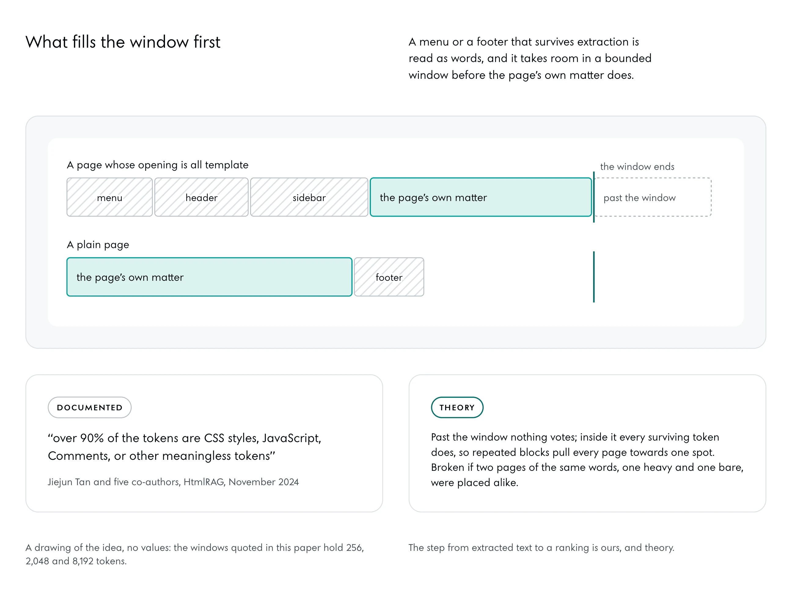
Task: Click the hatched 'footer' block
Action: point(389,277)
